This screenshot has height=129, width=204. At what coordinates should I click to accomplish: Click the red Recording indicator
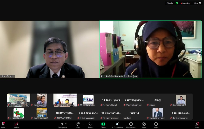pos(185,3)
